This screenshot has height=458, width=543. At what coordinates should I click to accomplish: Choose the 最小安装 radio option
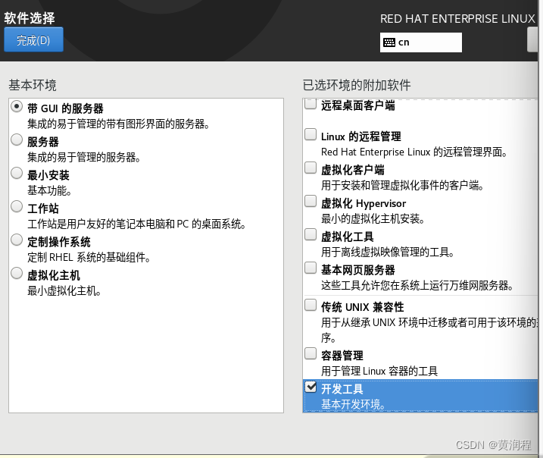point(17,173)
